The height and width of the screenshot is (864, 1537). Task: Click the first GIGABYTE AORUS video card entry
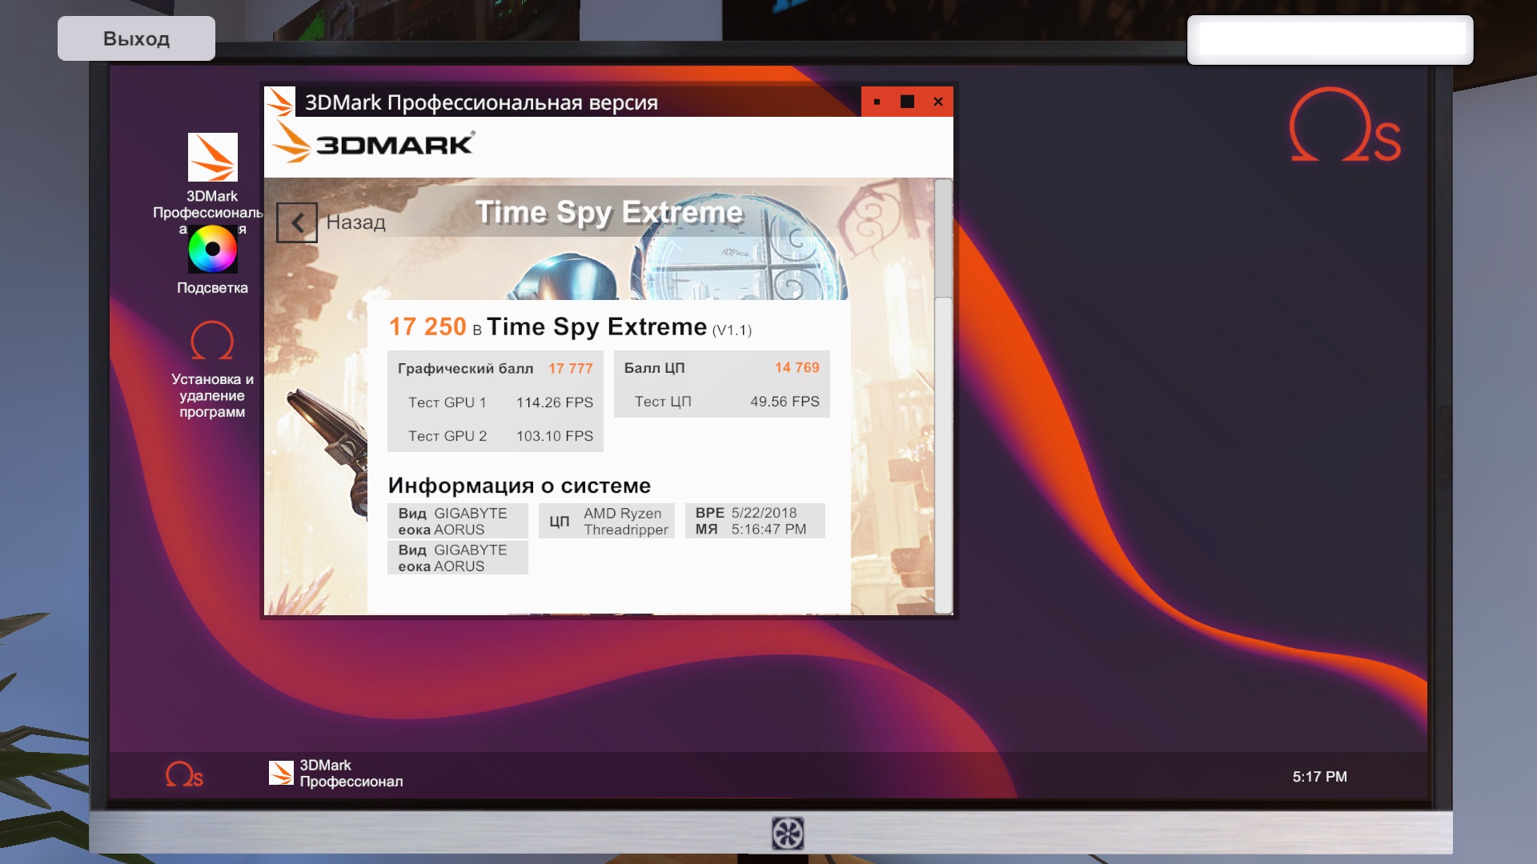[x=458, y=521]
